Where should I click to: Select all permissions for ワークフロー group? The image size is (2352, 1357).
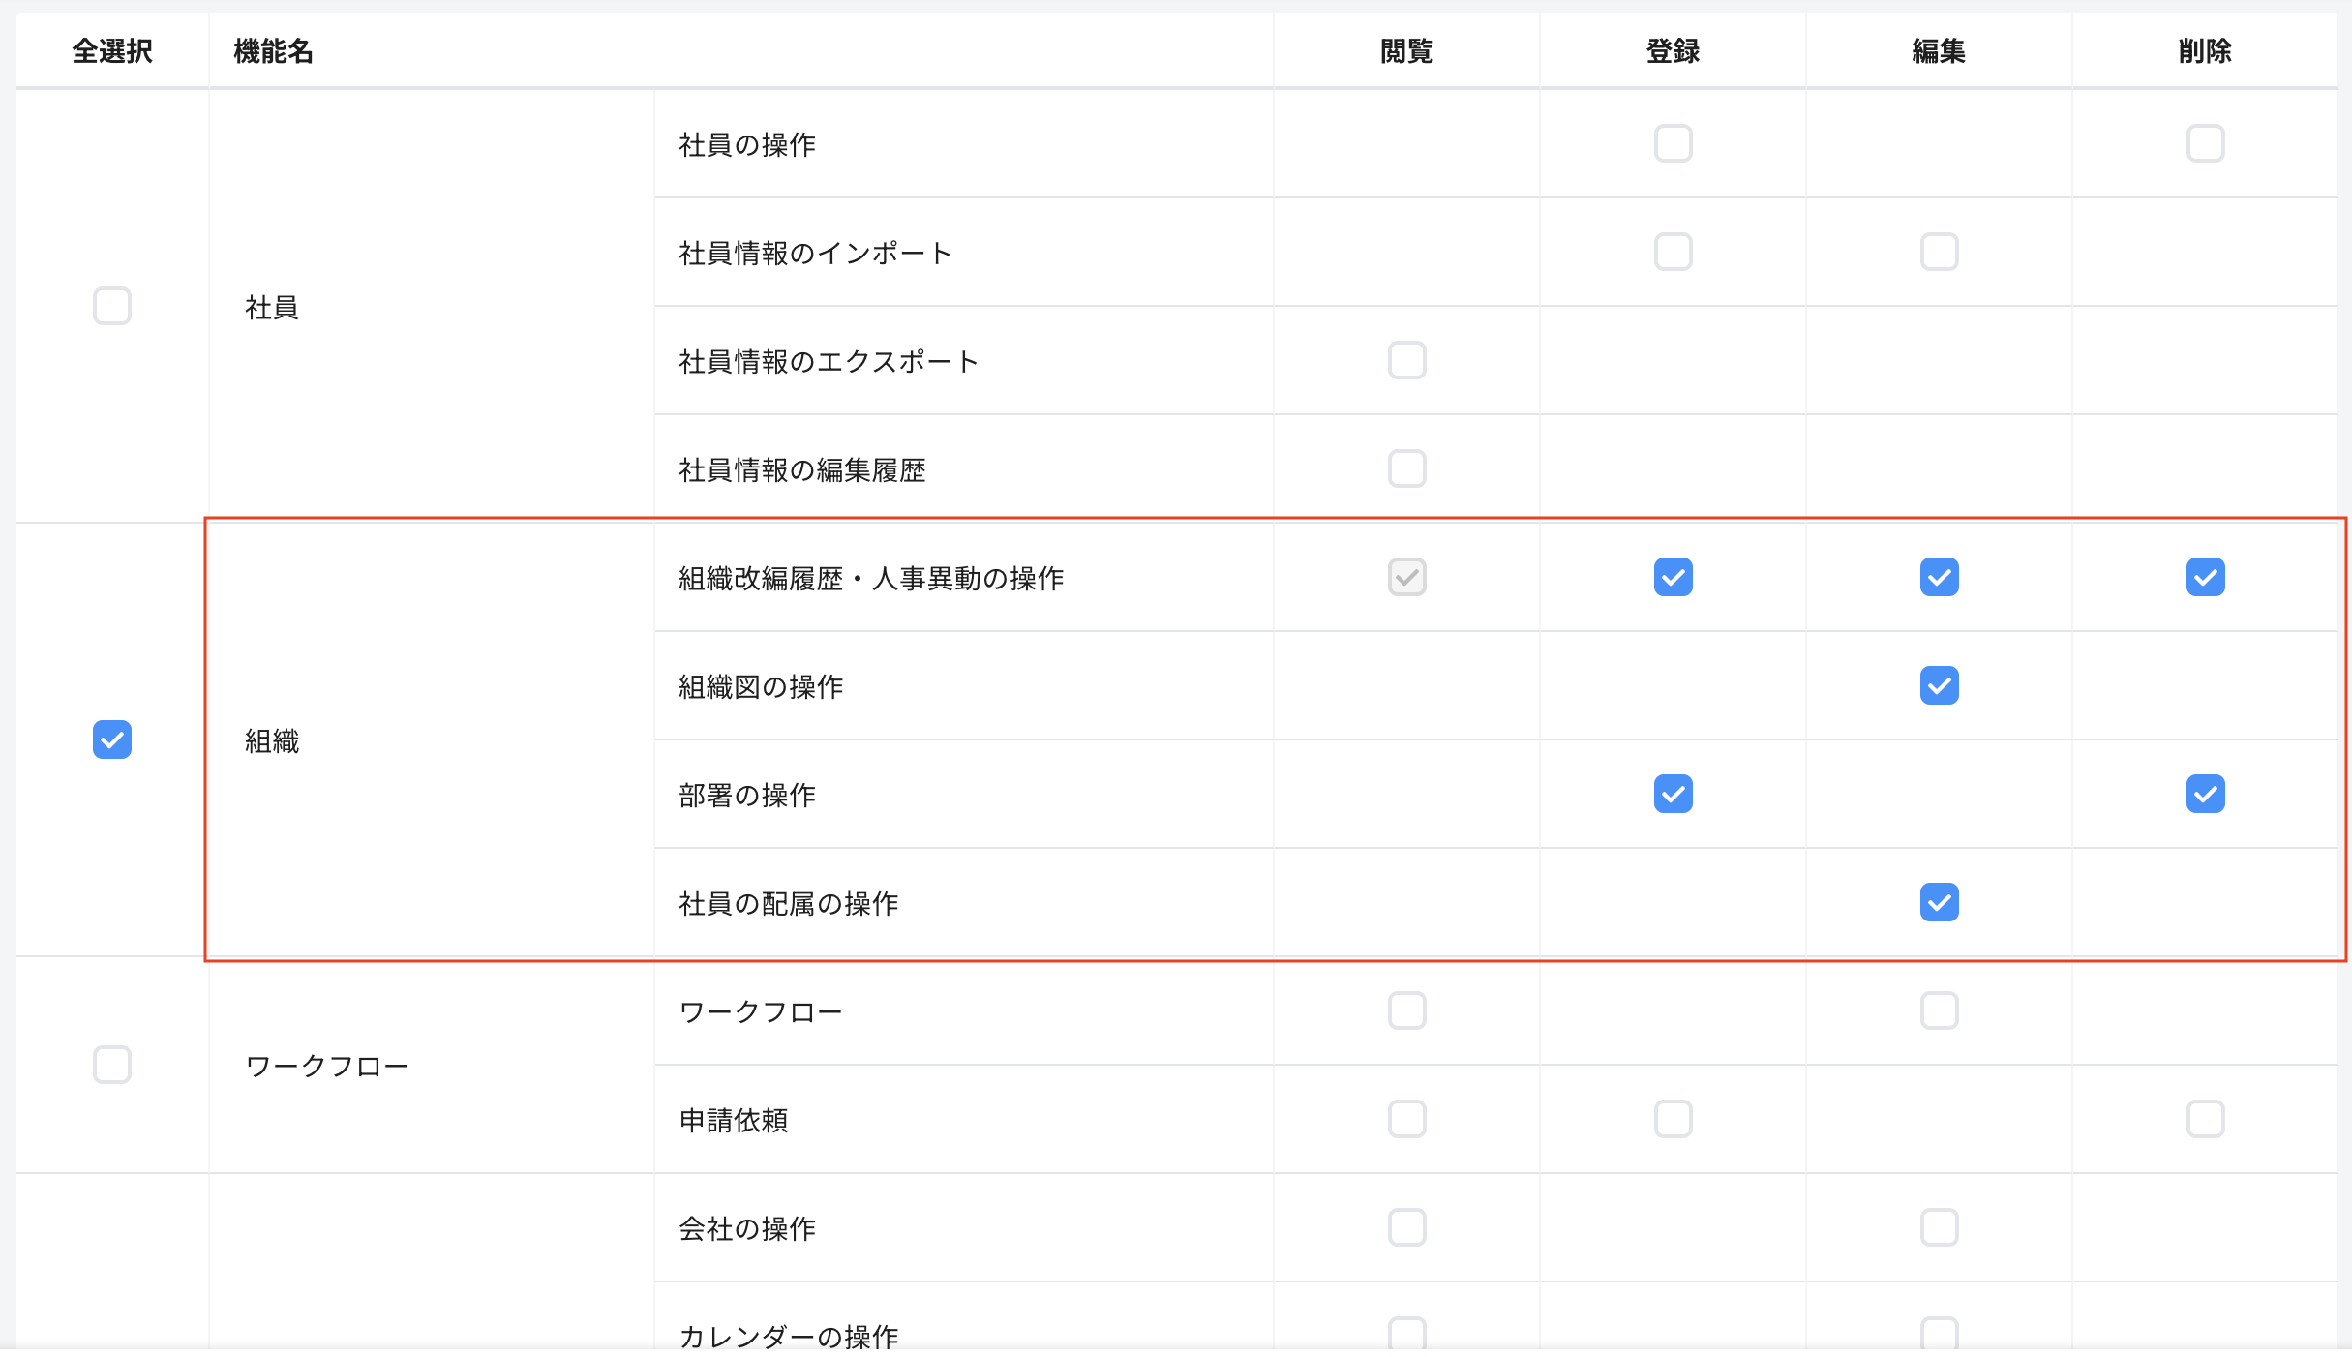(112, 1065)
